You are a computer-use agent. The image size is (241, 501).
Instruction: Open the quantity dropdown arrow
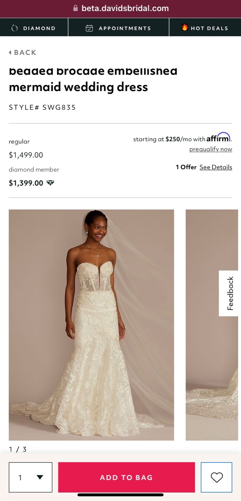coord(40,477)
